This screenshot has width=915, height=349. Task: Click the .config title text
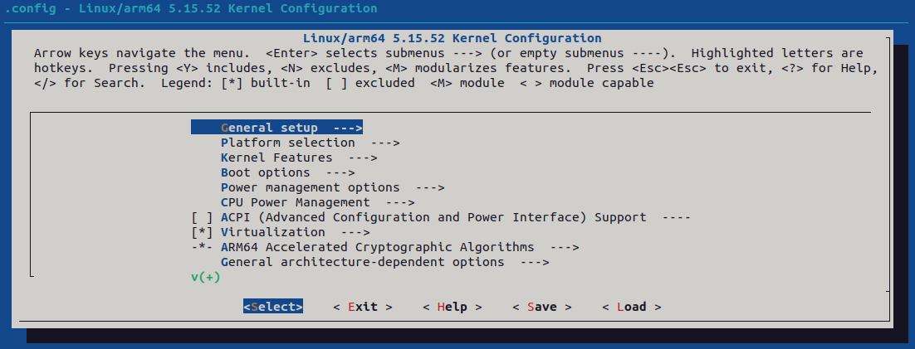tap(22, 9)
